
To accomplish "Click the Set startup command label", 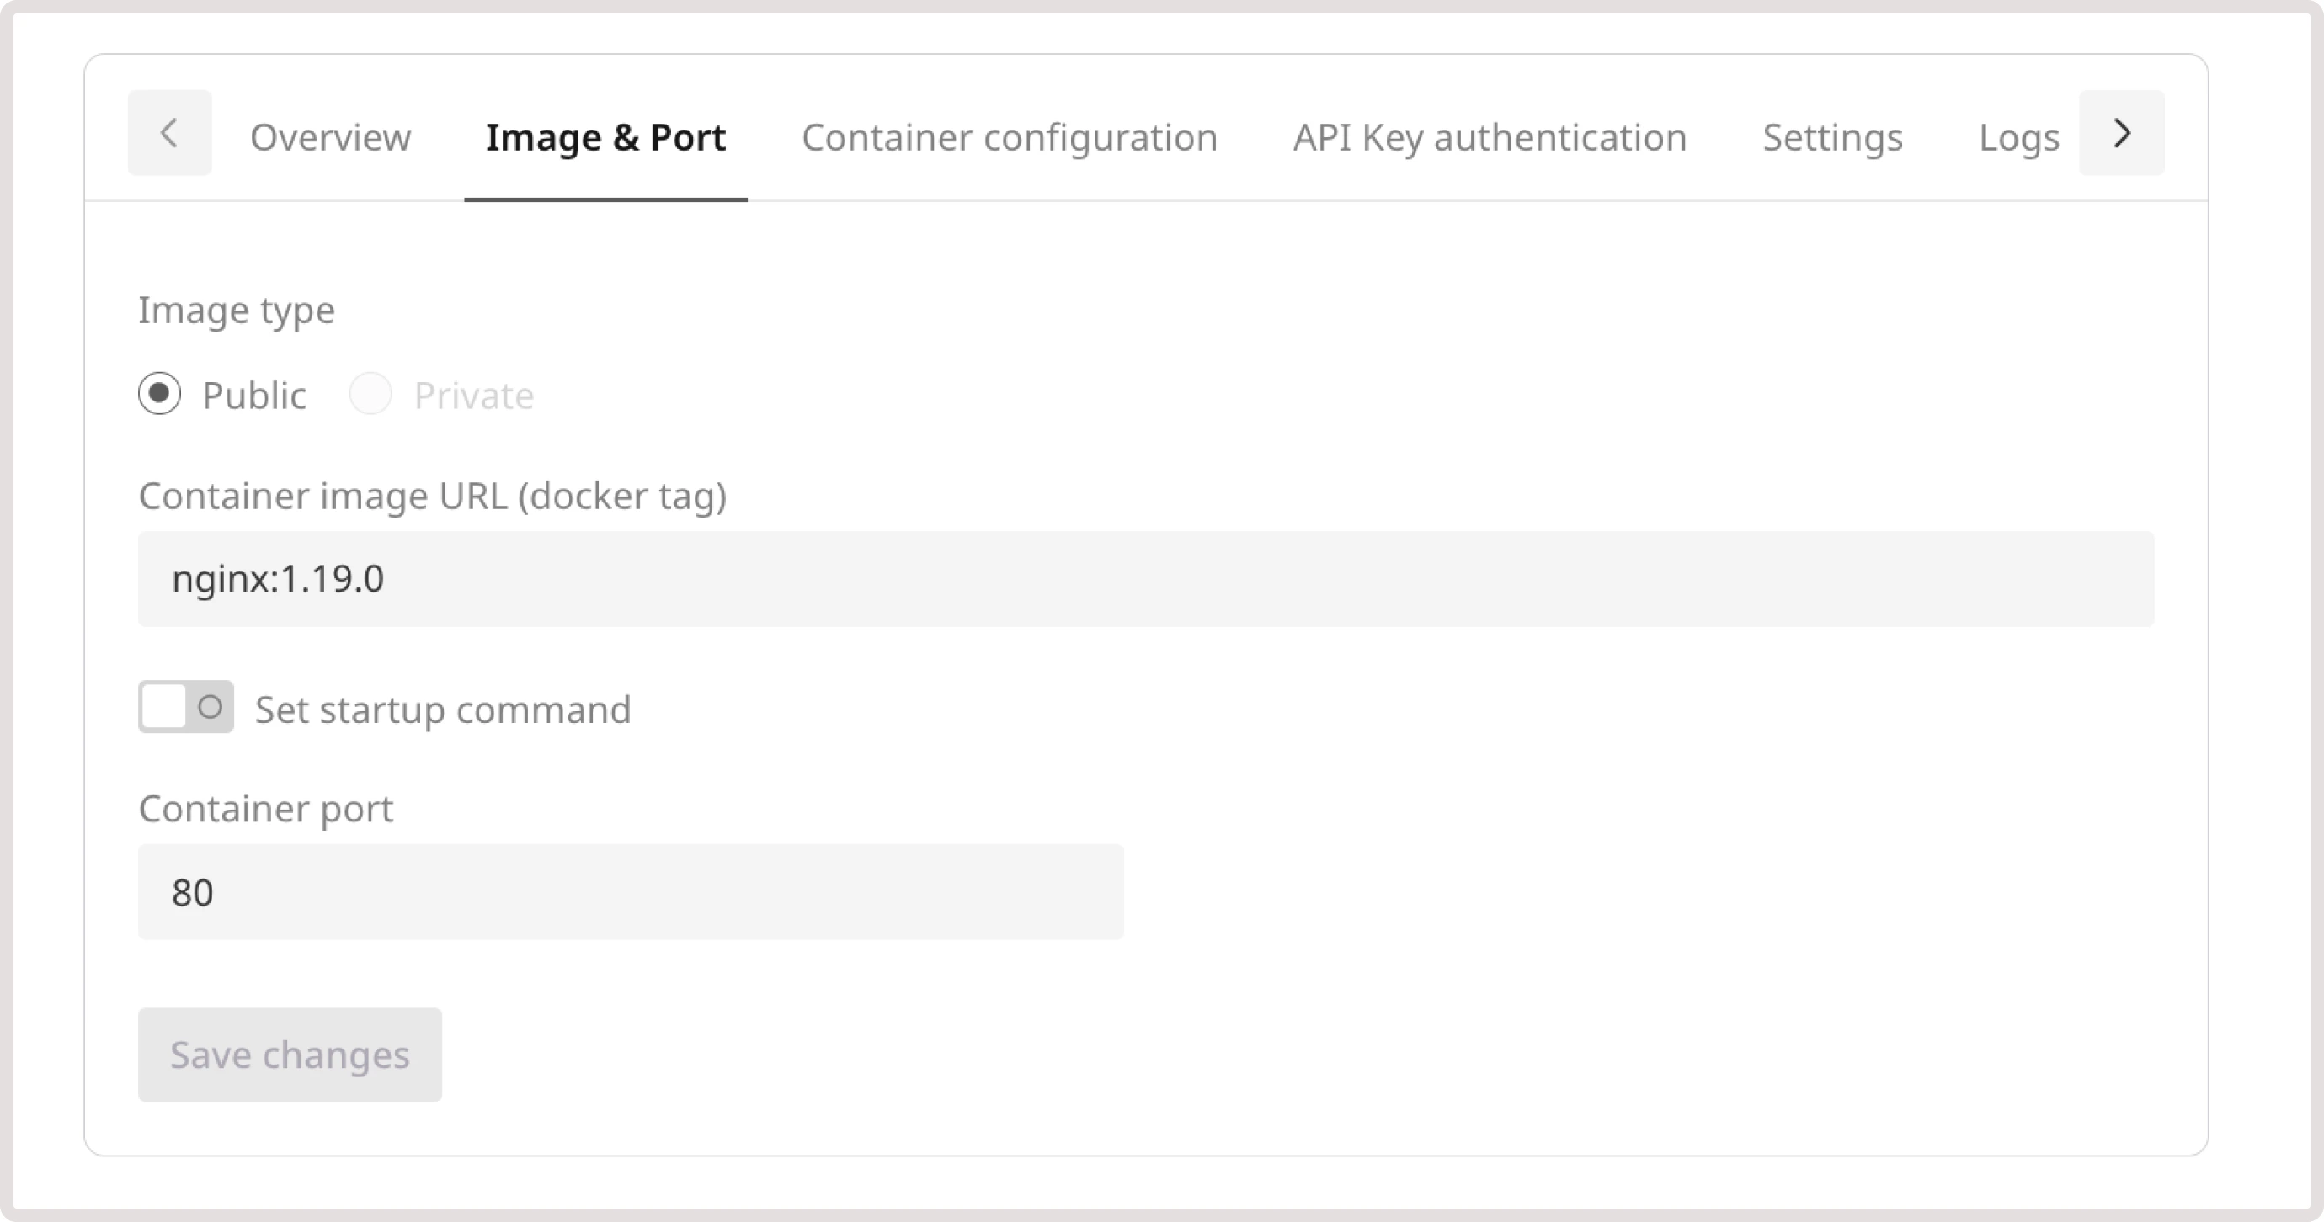I will (442, 709).
